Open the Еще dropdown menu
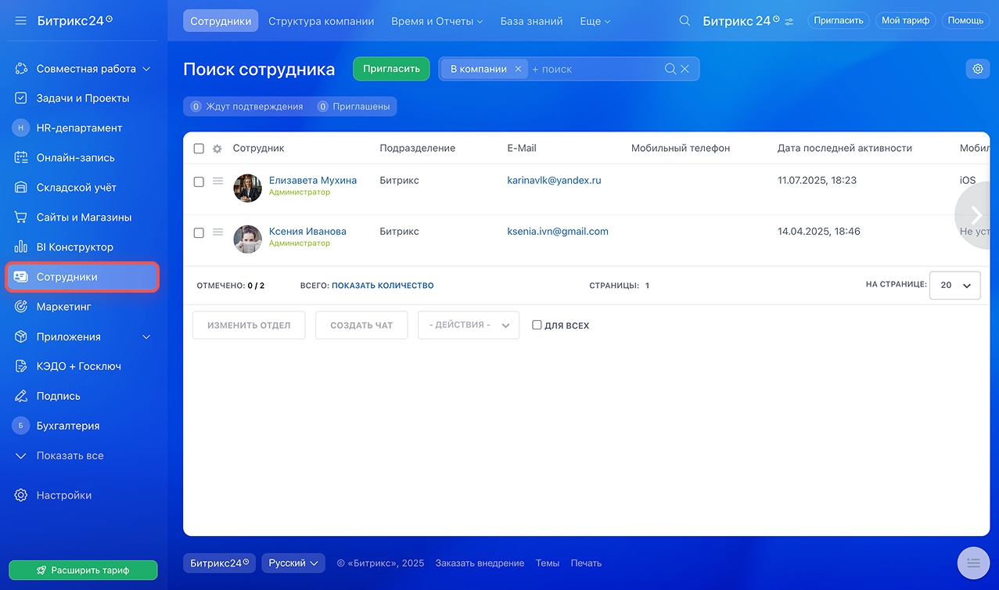 (x=595, y=21)
